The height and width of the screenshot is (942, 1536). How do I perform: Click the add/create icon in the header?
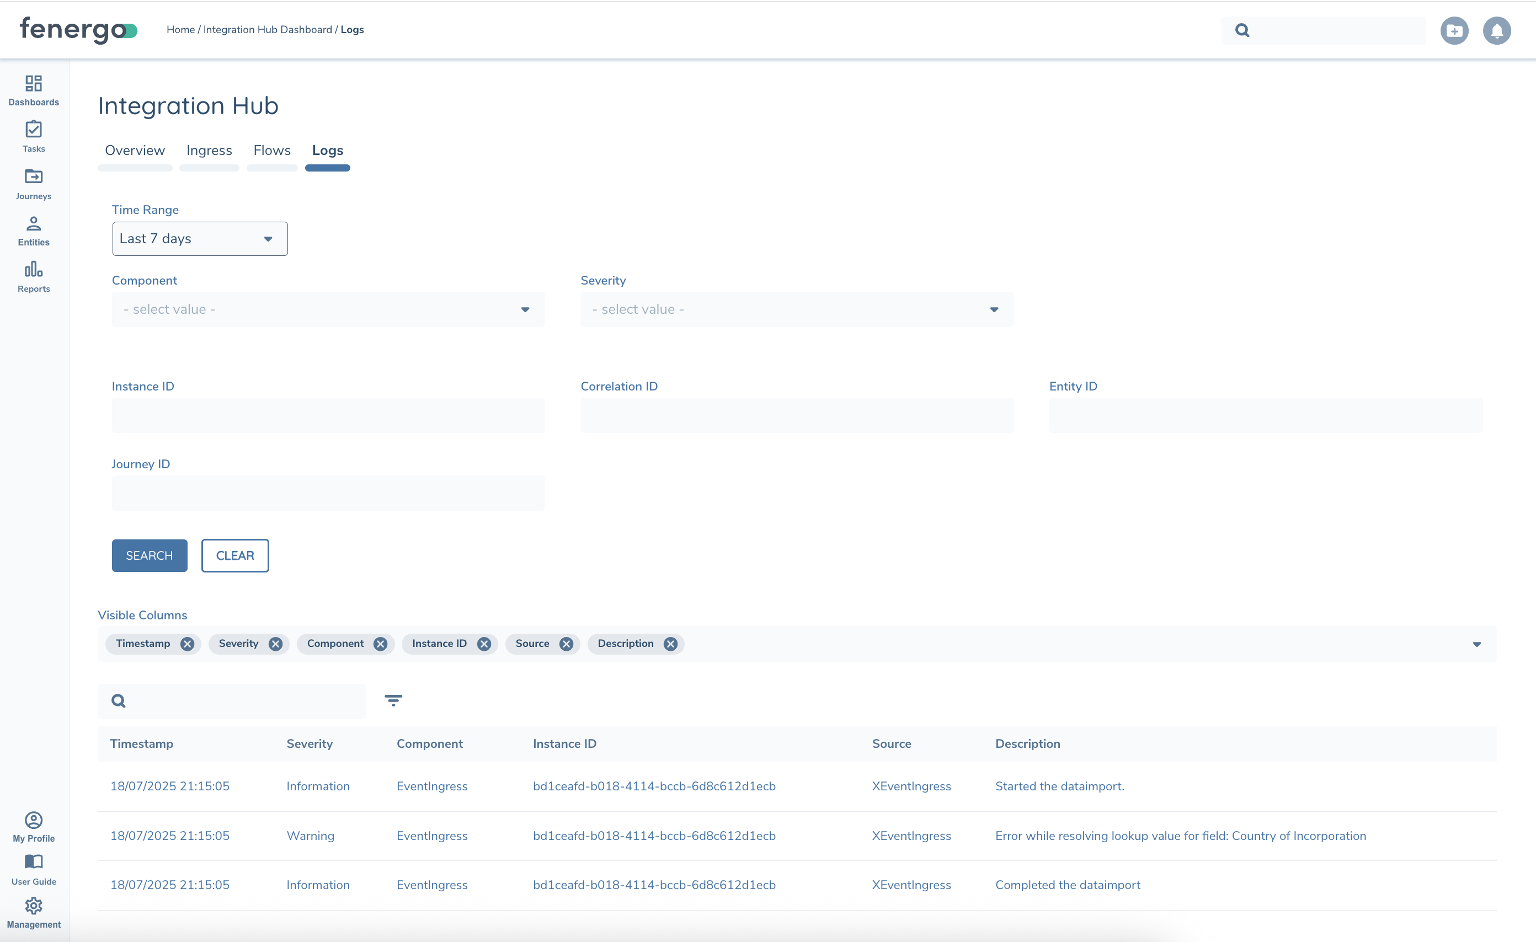tap(1454, 30)
